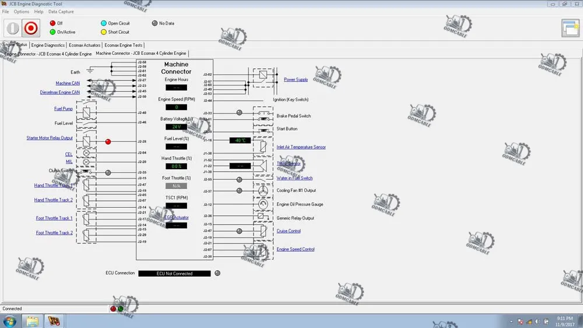Image resolution: width=583 pixels, height=328 pixels.
Task: Click the Brake Pedal Switch status indicator
Action: tap(239, 113)
